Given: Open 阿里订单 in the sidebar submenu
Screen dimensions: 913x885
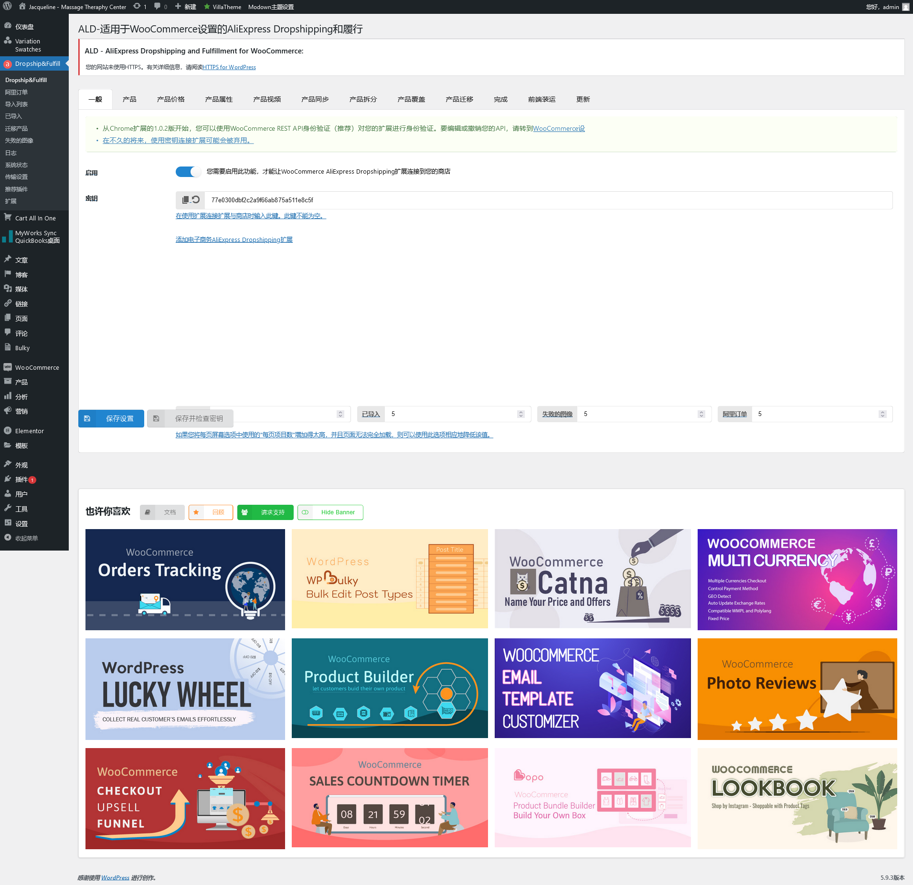Looking at the screenshot, I should [16, 92].
